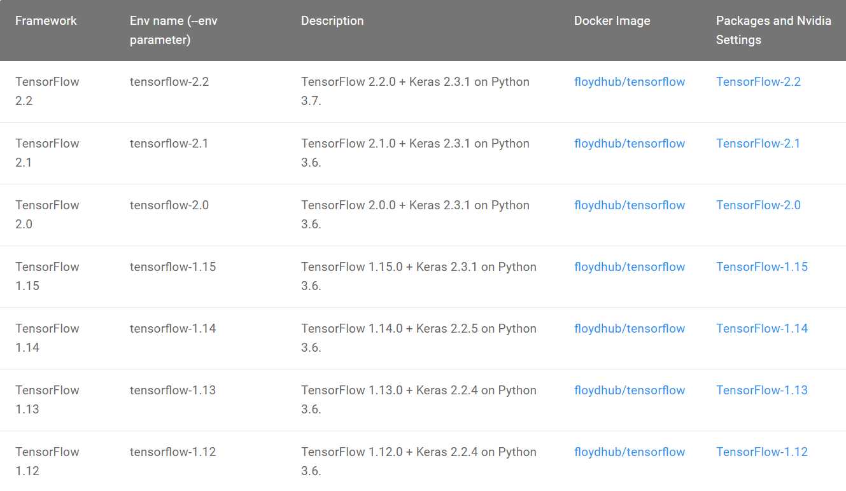The height and width of the screenshot is (491, 846).
Task: Select the tensorflow-2.2 env name cell
Action: (169, 82)
